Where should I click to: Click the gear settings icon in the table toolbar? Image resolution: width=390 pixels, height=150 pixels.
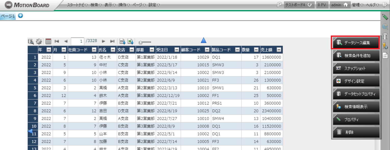tap(39, 41)
